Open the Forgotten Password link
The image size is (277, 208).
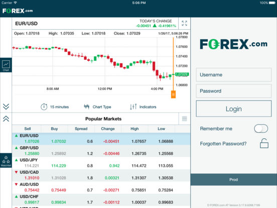[223, 144]
